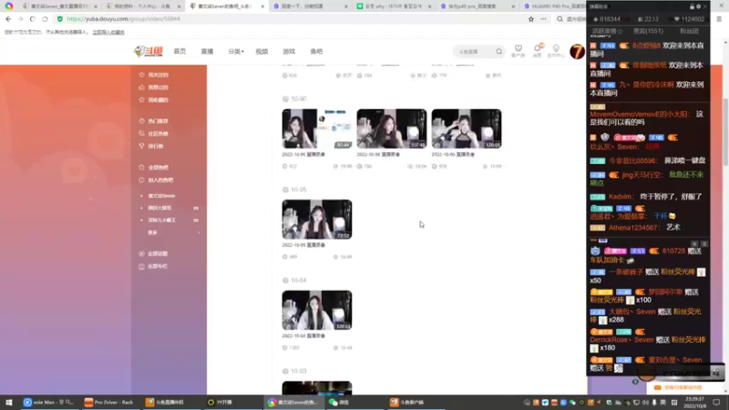Open the YY开播 taskbar item
Image resolution: width=729 pixels, height=410 pixels.
pos(220,402)
